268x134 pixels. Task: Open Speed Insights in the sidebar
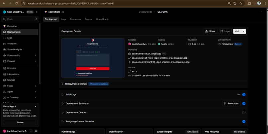20,50
